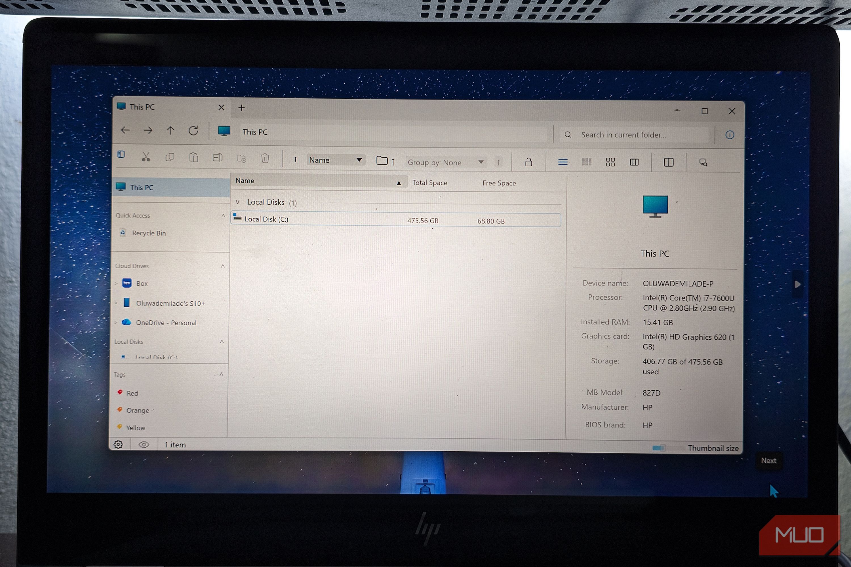Viewport: 851px width, 567px height.
Task: Collapse the Cloud Drives section
Action: 222,266
